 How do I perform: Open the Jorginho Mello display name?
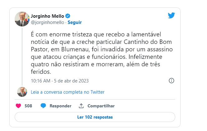(47, 16)
